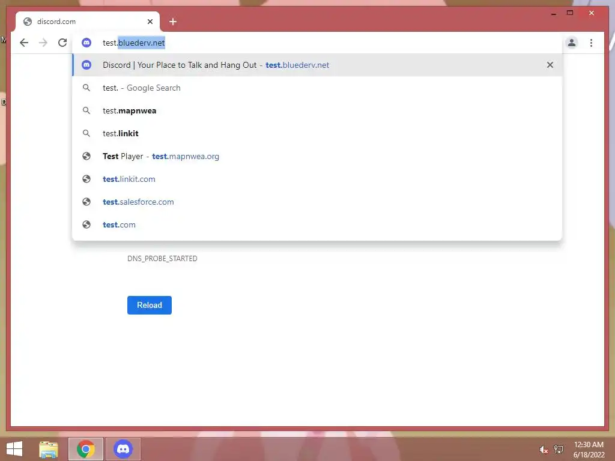
Task: Remove the test.bluederv.net suggestion with the X
Action: 550,65
